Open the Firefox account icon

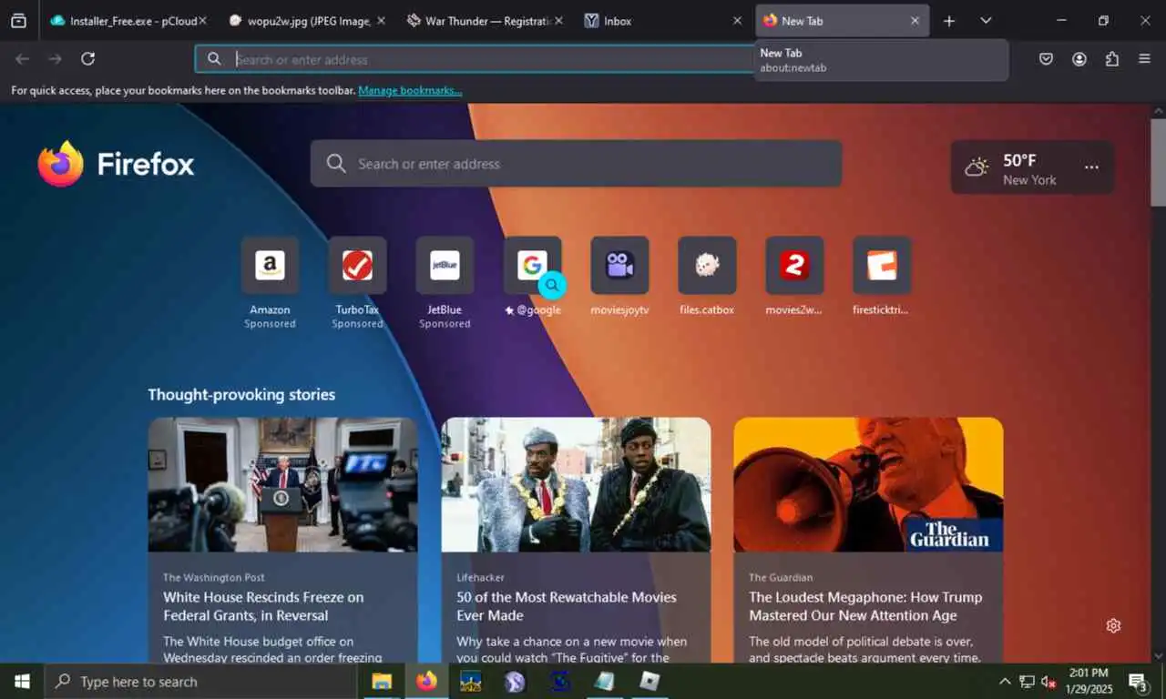1079,59
